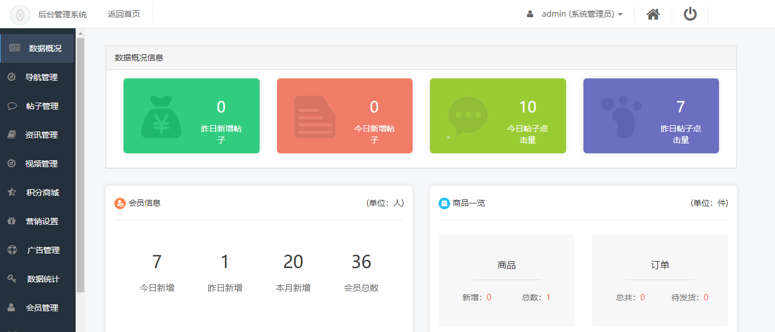Click the sidebar scrollbar up arrow

(80, 33)
